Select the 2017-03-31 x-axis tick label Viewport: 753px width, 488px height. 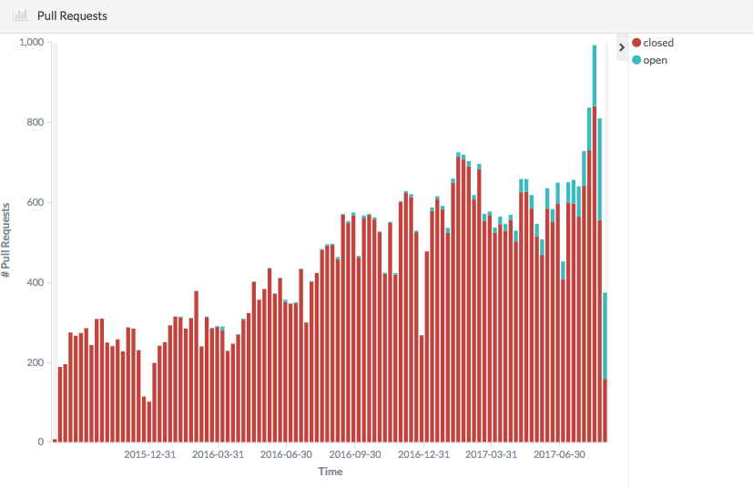[x=492, y=454]
